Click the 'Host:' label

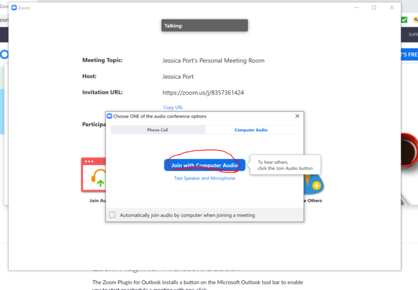(x=89, y=76)
